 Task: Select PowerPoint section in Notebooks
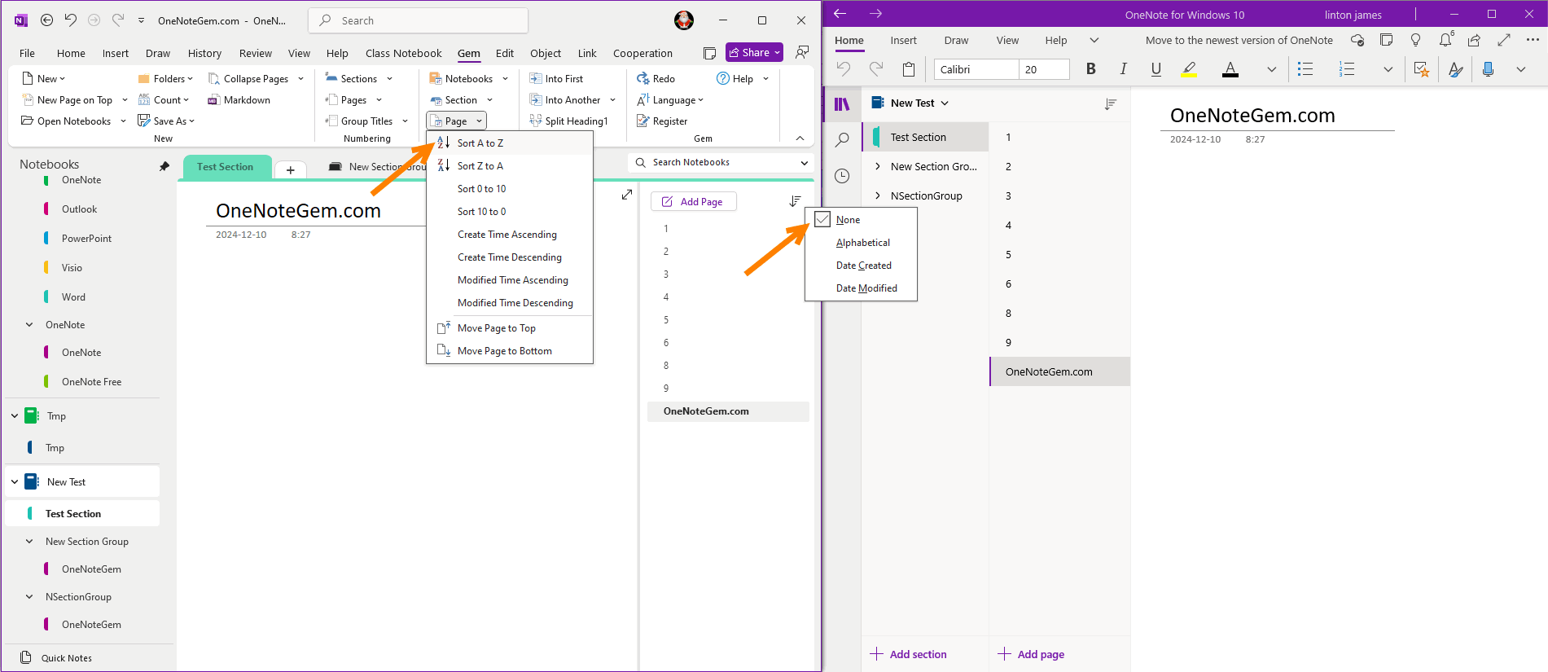point(86,239)
